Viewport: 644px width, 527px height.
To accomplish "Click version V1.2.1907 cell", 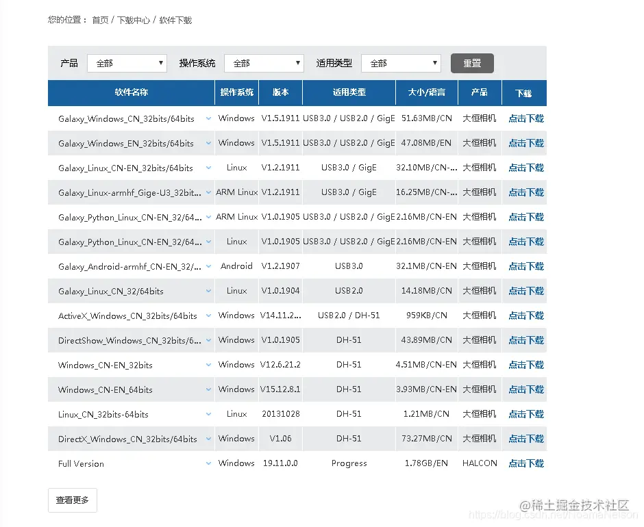I will click(x=280, y=266).
